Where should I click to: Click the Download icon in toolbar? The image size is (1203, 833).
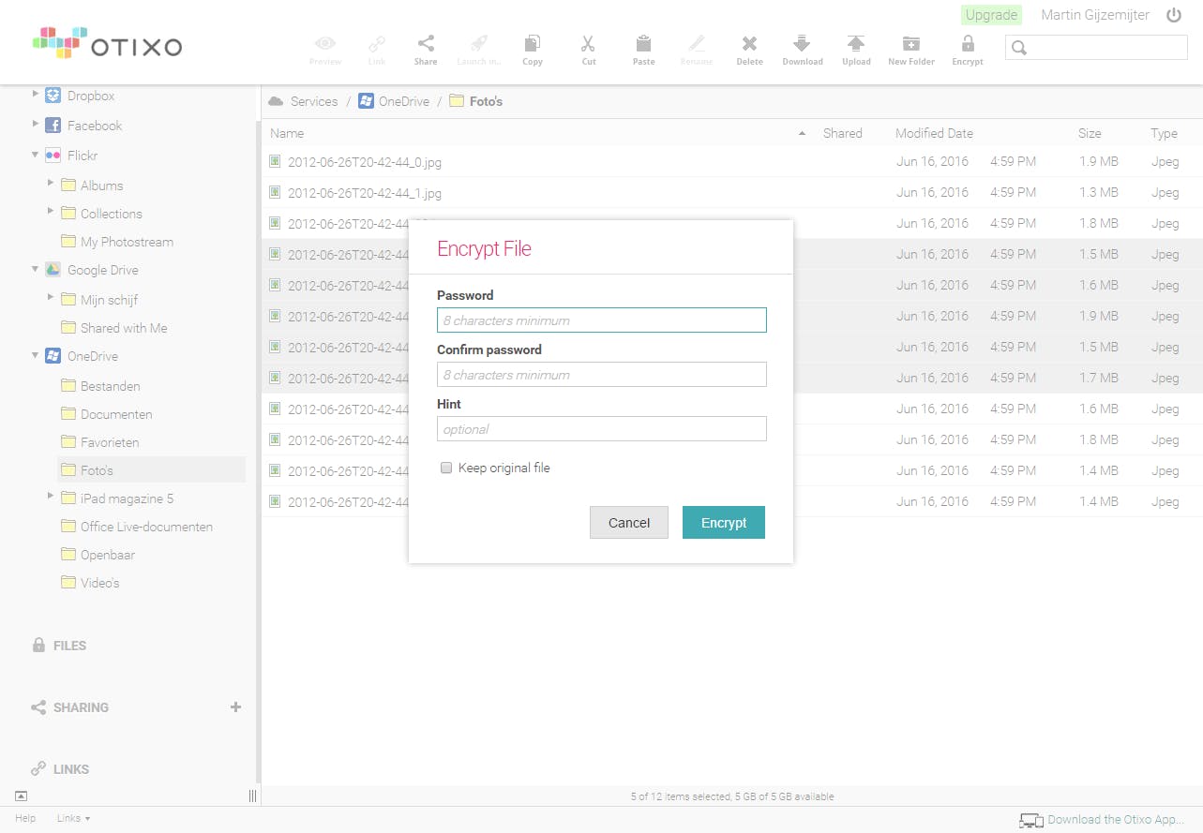[x=802, y=44]
